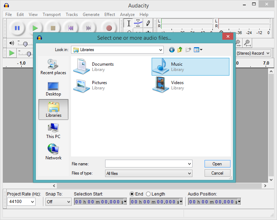Select the Selection (I-beam) tool
277x220 pixels.
point(129,23)
